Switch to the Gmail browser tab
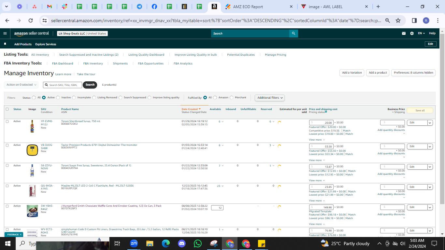445x250 pixels. [x=50, y=7]
